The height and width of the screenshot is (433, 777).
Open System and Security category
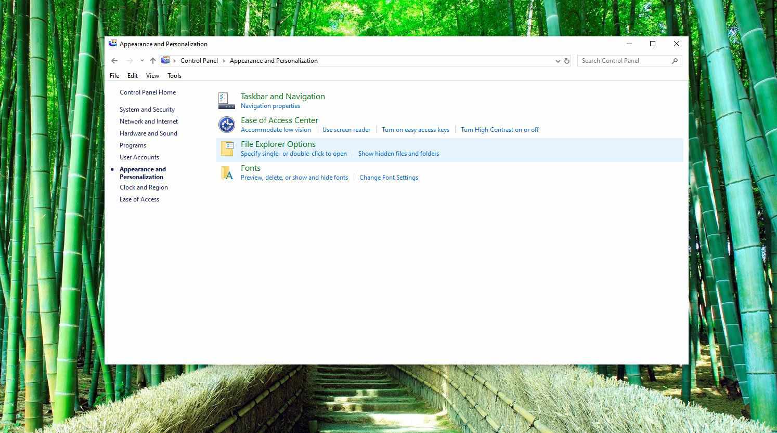pyautogui.click(x=147, y=110)
